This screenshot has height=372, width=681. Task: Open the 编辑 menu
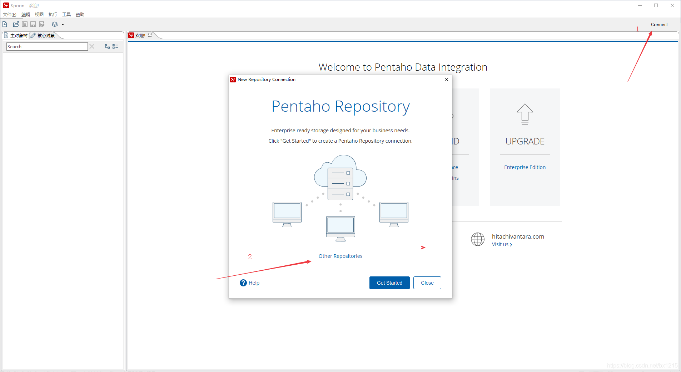[x=26, y=15]
